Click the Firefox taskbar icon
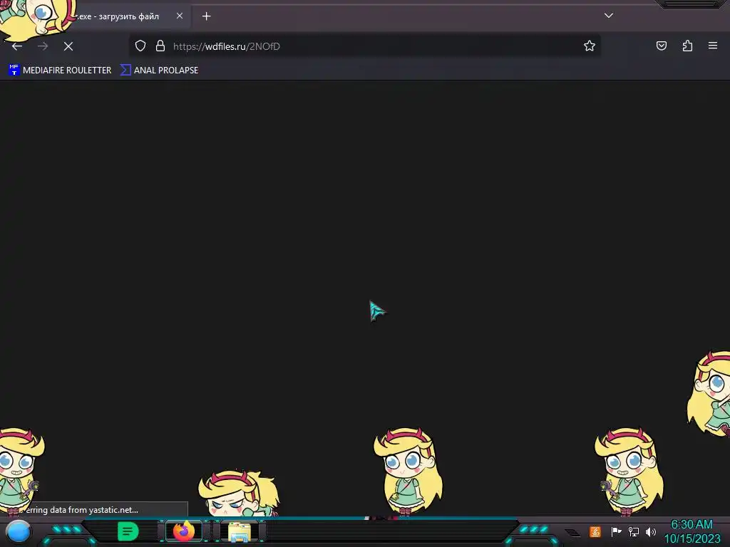 tap(184, 531)
